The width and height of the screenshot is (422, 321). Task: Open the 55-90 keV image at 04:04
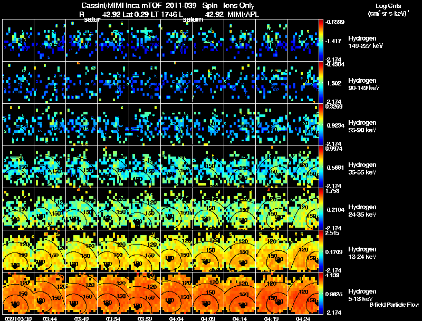(x=177, y=124)
